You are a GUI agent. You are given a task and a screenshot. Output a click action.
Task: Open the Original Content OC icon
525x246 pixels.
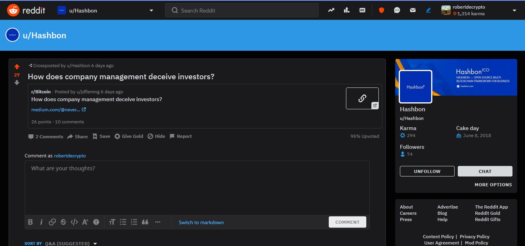[362, 10]
